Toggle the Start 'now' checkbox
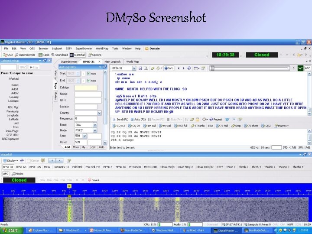Viewport: 312px width, 234px height. tap(88, 74)
